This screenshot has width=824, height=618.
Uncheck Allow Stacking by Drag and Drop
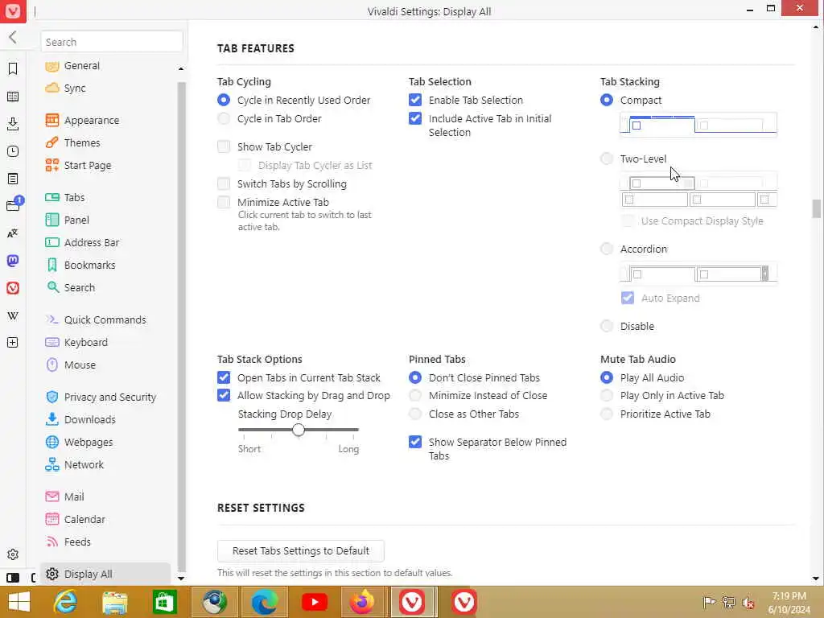click(x=224, y=396)
